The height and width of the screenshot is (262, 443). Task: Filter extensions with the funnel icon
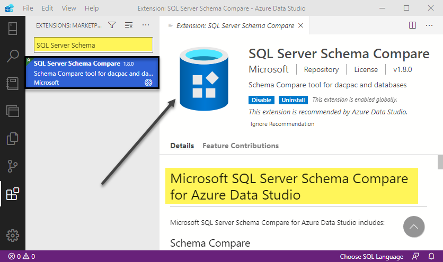pyautogui.click(x=112, y=25)
